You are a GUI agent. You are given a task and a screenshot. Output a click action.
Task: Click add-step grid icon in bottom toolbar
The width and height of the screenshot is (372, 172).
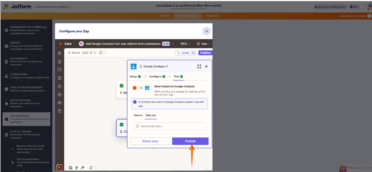(71, 168)
